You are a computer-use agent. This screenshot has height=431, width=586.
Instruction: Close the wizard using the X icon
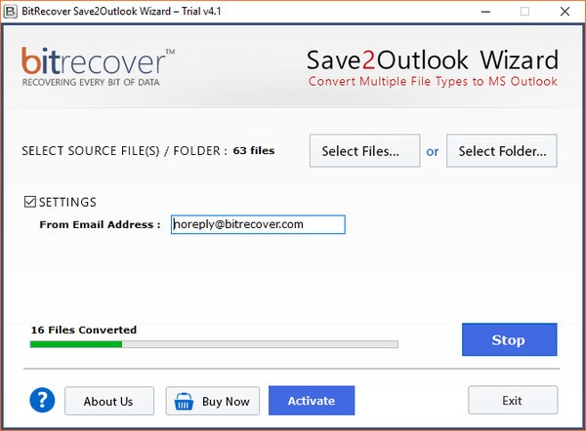coord(565,12)
